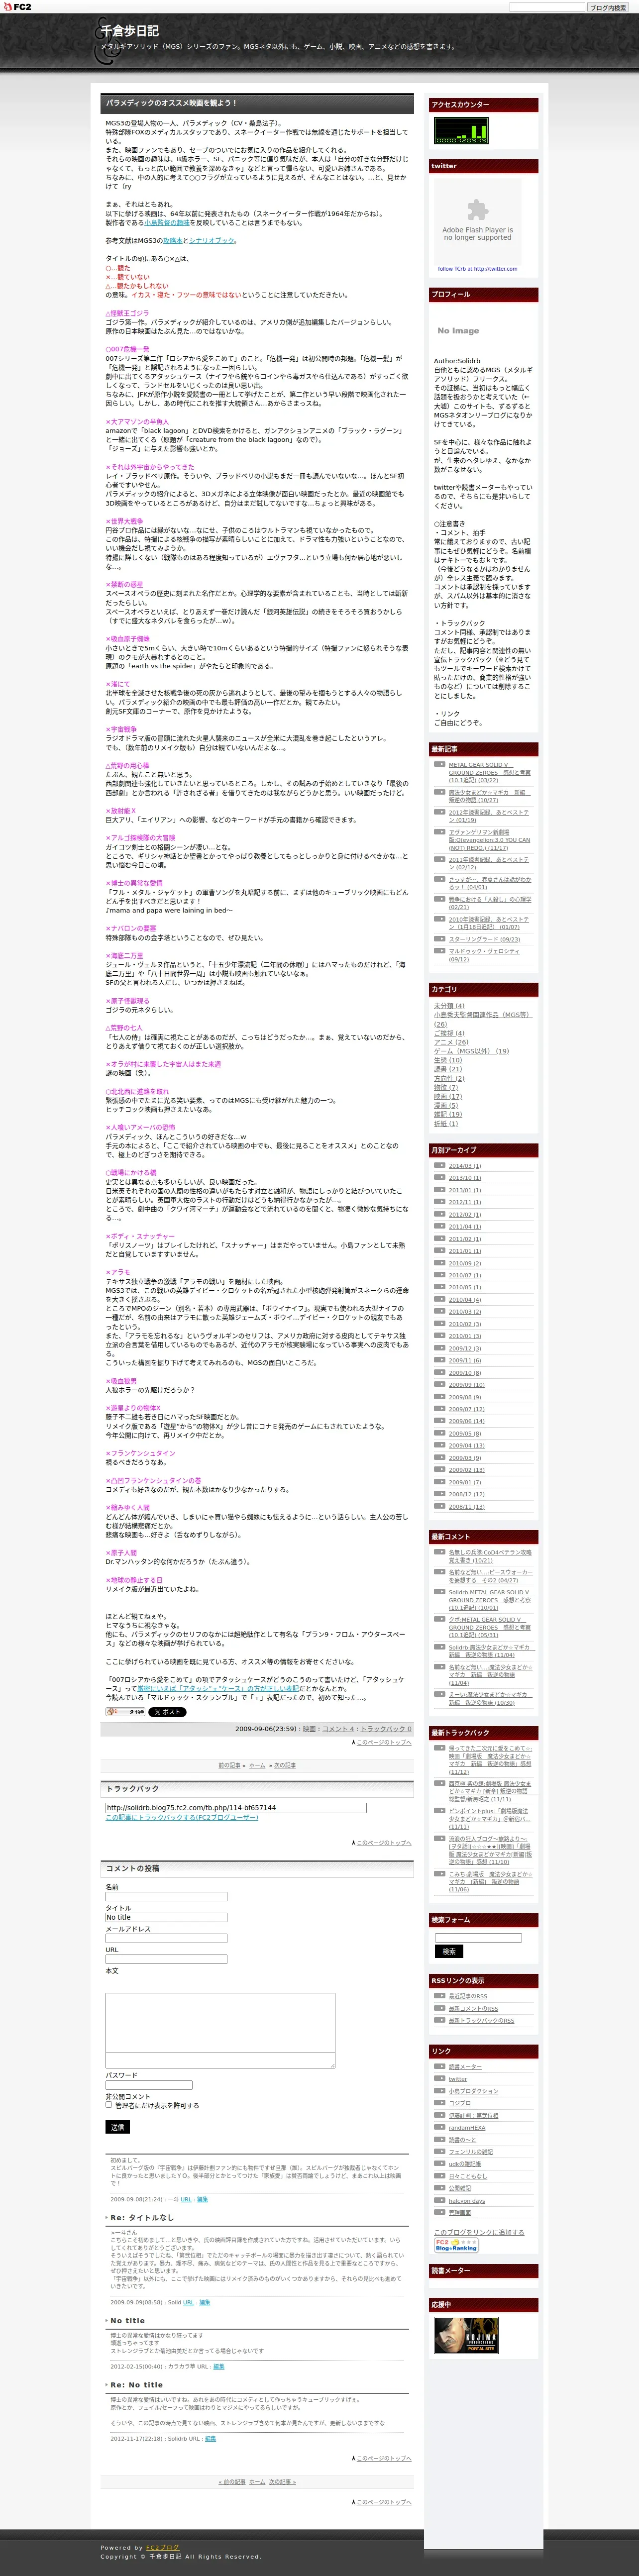Image resolution: width=639 pixels, height=2576 pixels.
Task: Click the X ポスト share button
Action: tap(167, 1712)
